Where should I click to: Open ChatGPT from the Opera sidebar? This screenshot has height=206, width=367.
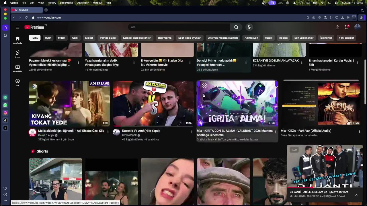(x=5, y=98)
